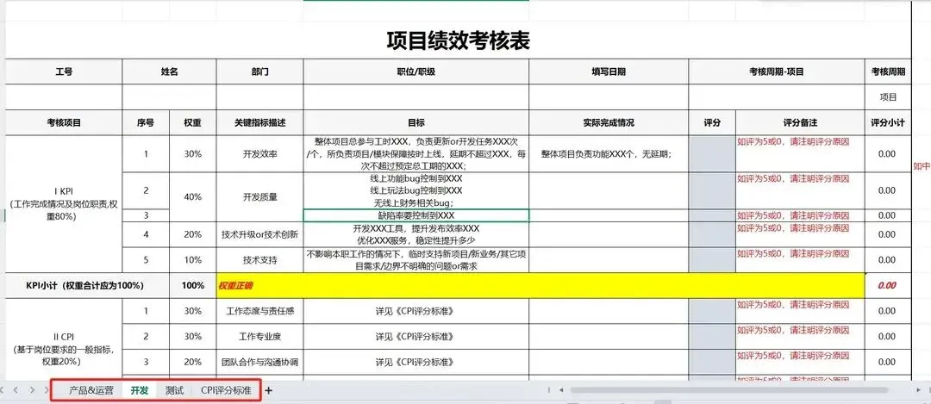Image resolution: width=931 pixels, height=404 pixels.
Task: Click the empty cell below 工号
Action: (64, 97)
